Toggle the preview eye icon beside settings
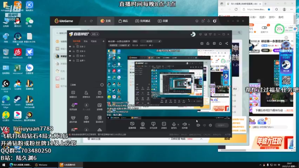 pos(204,125)
